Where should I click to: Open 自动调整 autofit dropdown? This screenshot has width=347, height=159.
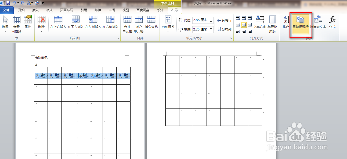coord(168,24)
